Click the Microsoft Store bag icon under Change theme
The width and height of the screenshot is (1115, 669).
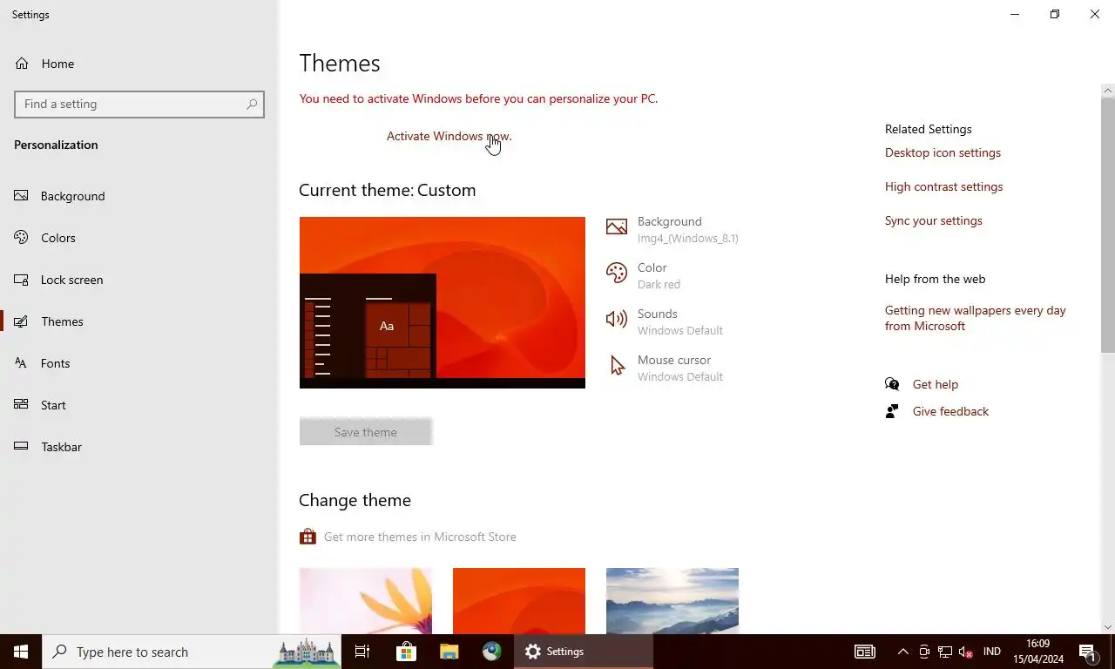click(307, 537)
